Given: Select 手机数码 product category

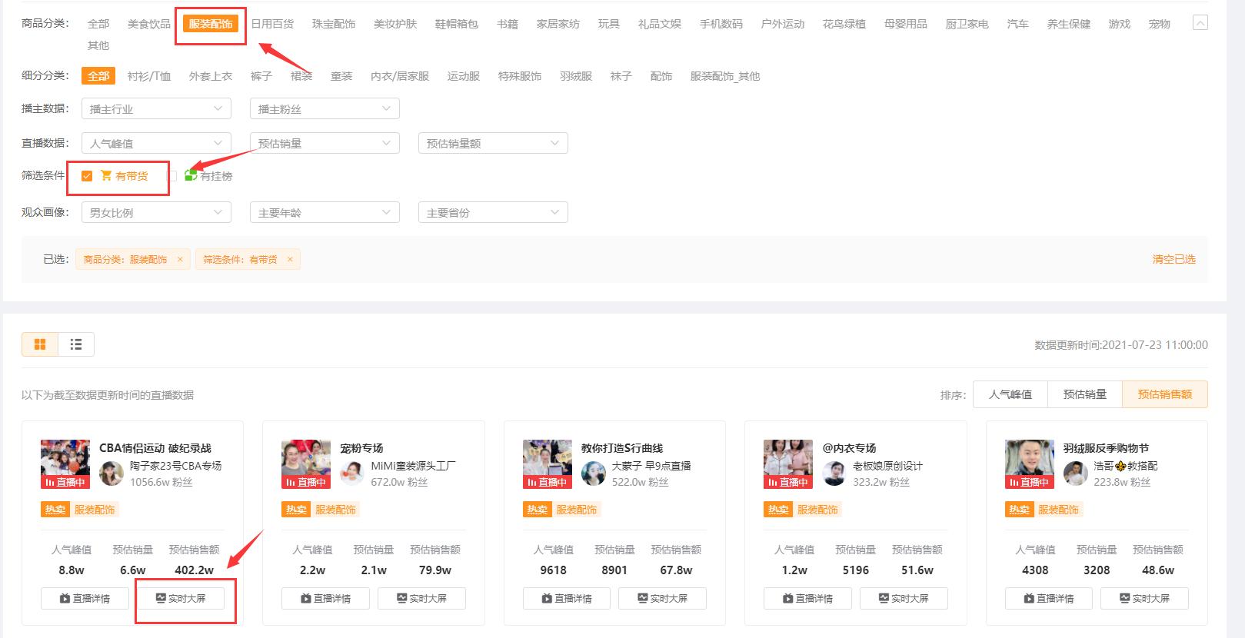Looking at the screenshot, I should pyautogui.click(x=721, y=24).
